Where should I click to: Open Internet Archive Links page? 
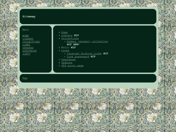(84, 54)
